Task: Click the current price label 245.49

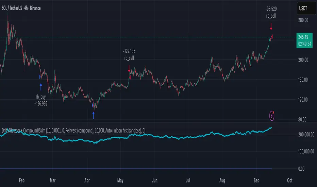Action: pos(304,40)
